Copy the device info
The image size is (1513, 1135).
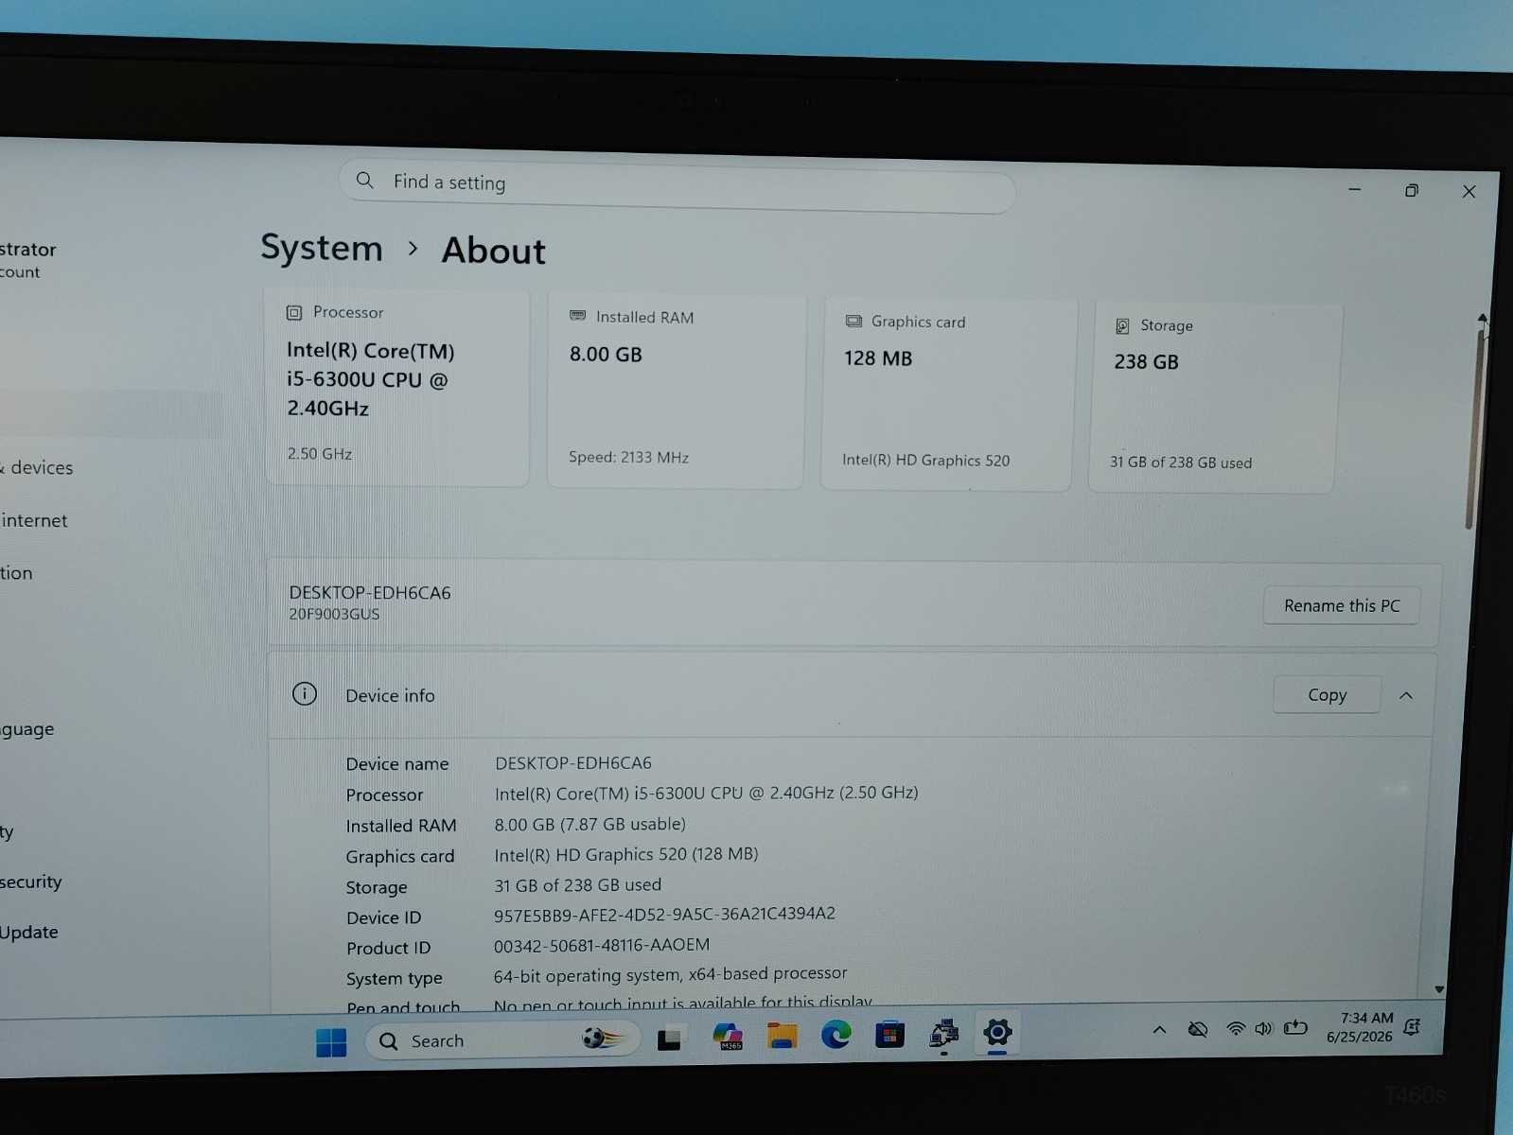pyautogui.click(x=1327, y=694)
